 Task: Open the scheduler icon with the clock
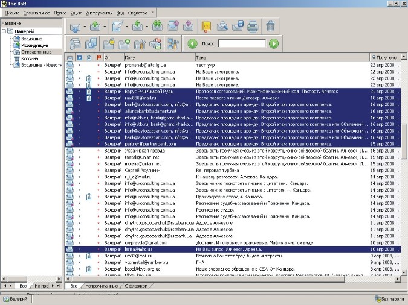91,43
